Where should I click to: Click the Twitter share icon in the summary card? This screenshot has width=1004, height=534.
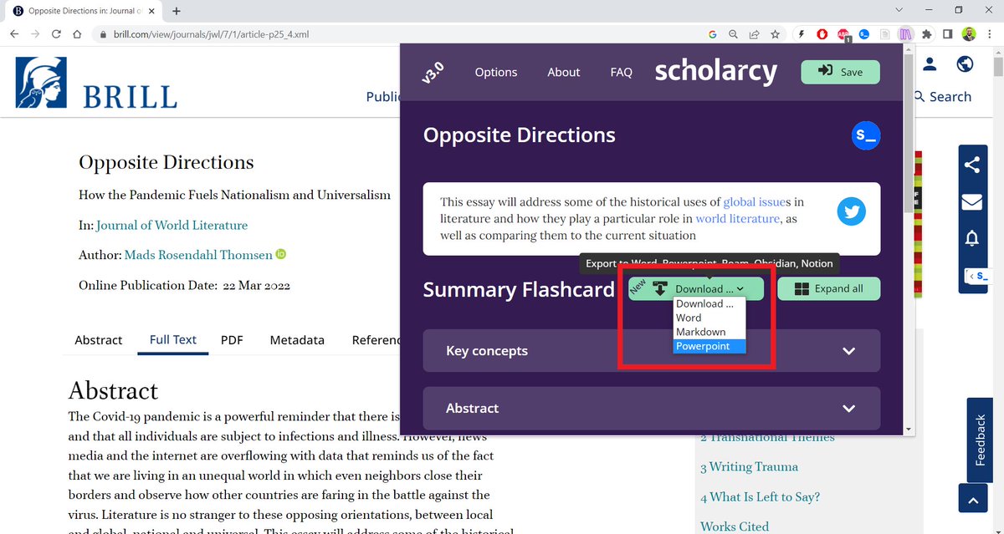tap(852, 212)
